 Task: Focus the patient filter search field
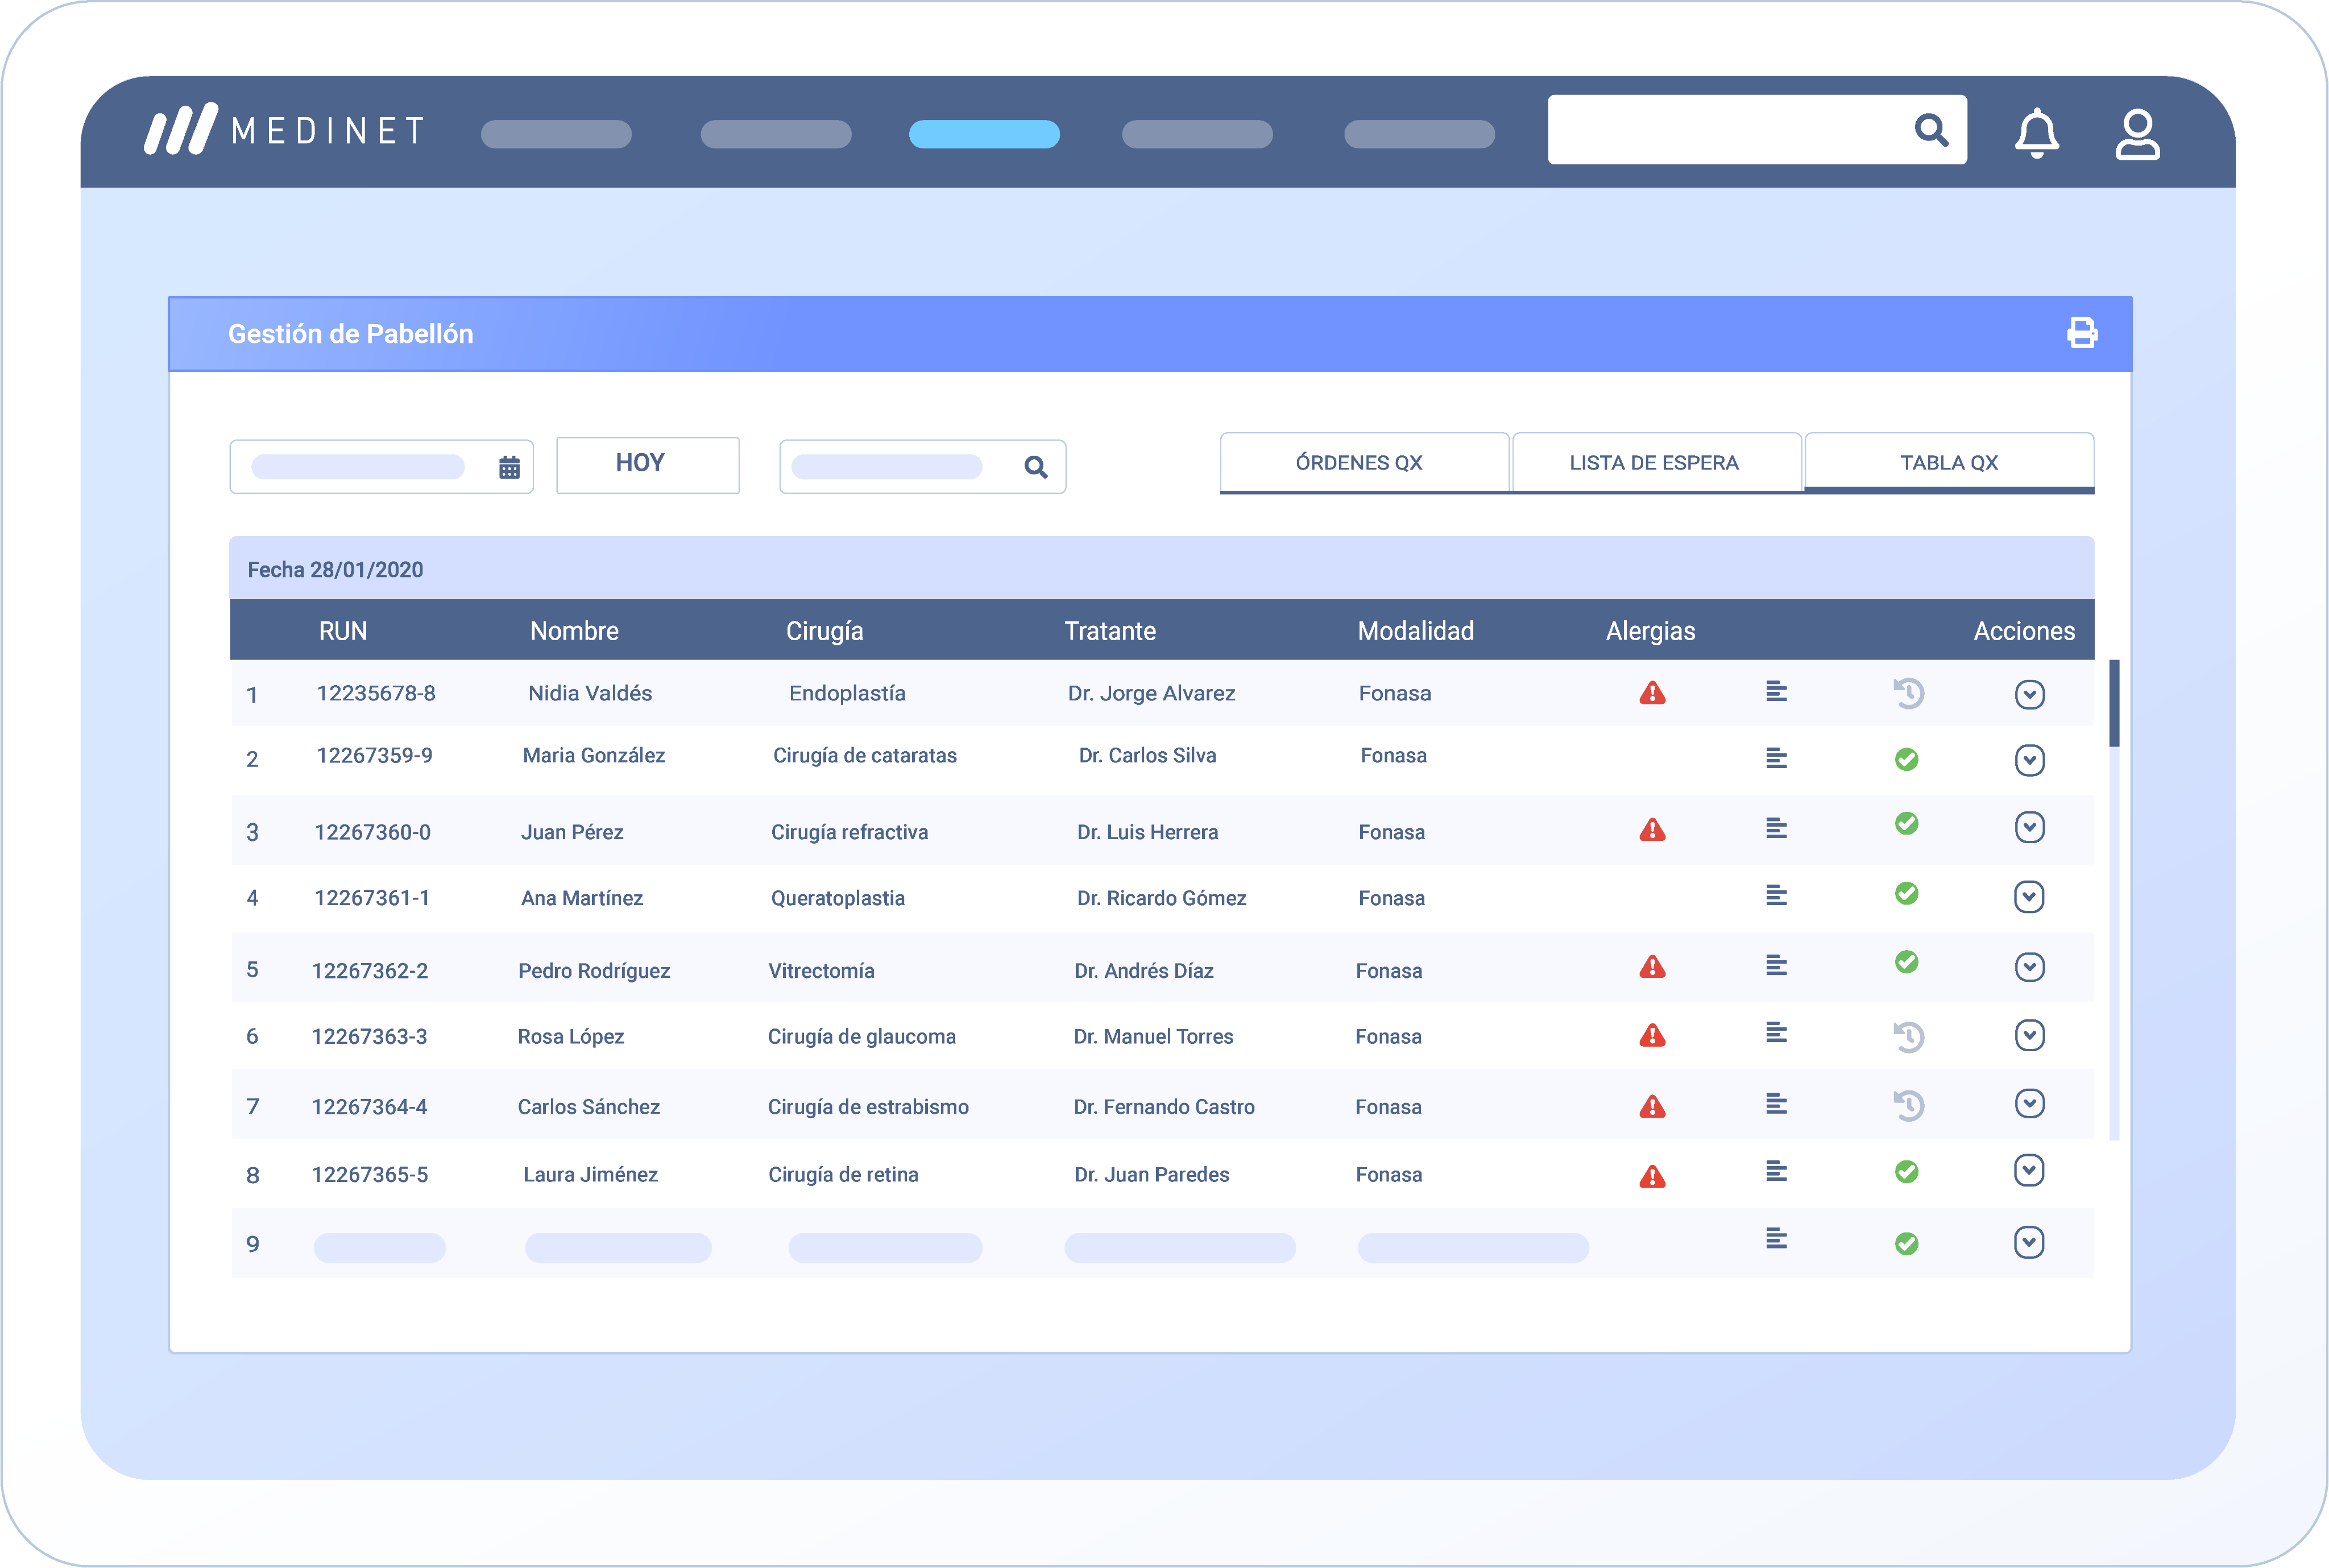point(922,466)
